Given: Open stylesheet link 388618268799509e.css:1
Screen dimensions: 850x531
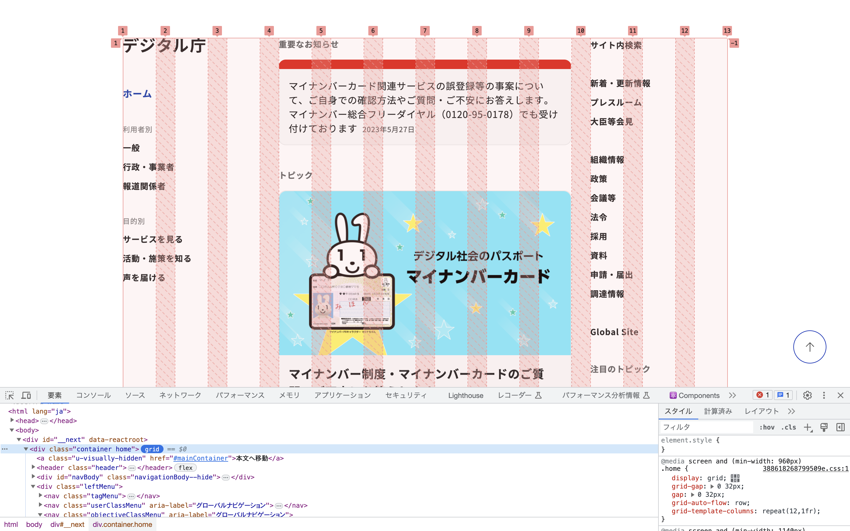Looking at the screenshot, I should coord(805,468).
